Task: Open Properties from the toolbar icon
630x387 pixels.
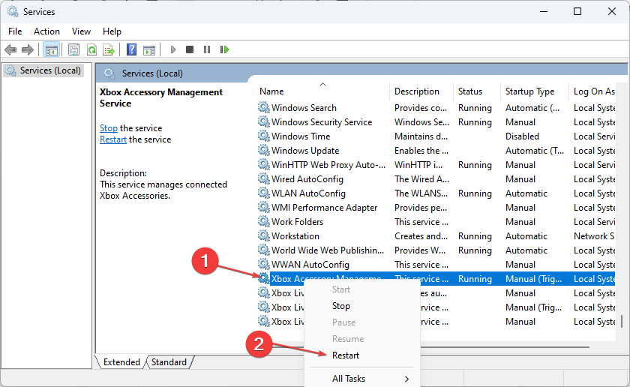Action: (73, 49)
